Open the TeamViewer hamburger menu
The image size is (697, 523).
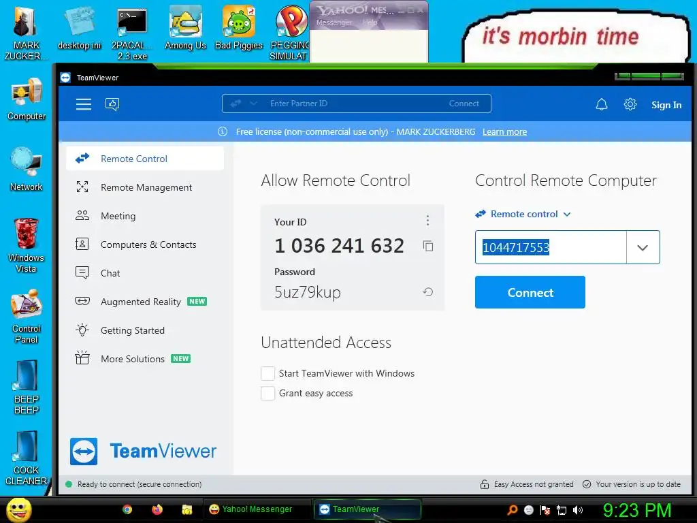click(x=84, y=104)
